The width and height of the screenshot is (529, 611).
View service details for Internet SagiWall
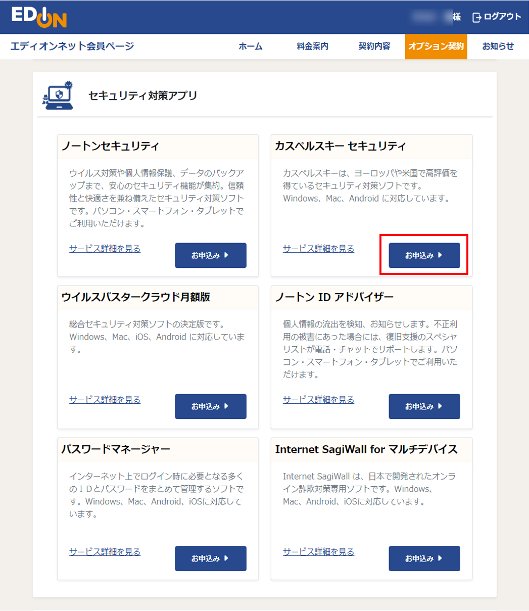pos(318,552)
